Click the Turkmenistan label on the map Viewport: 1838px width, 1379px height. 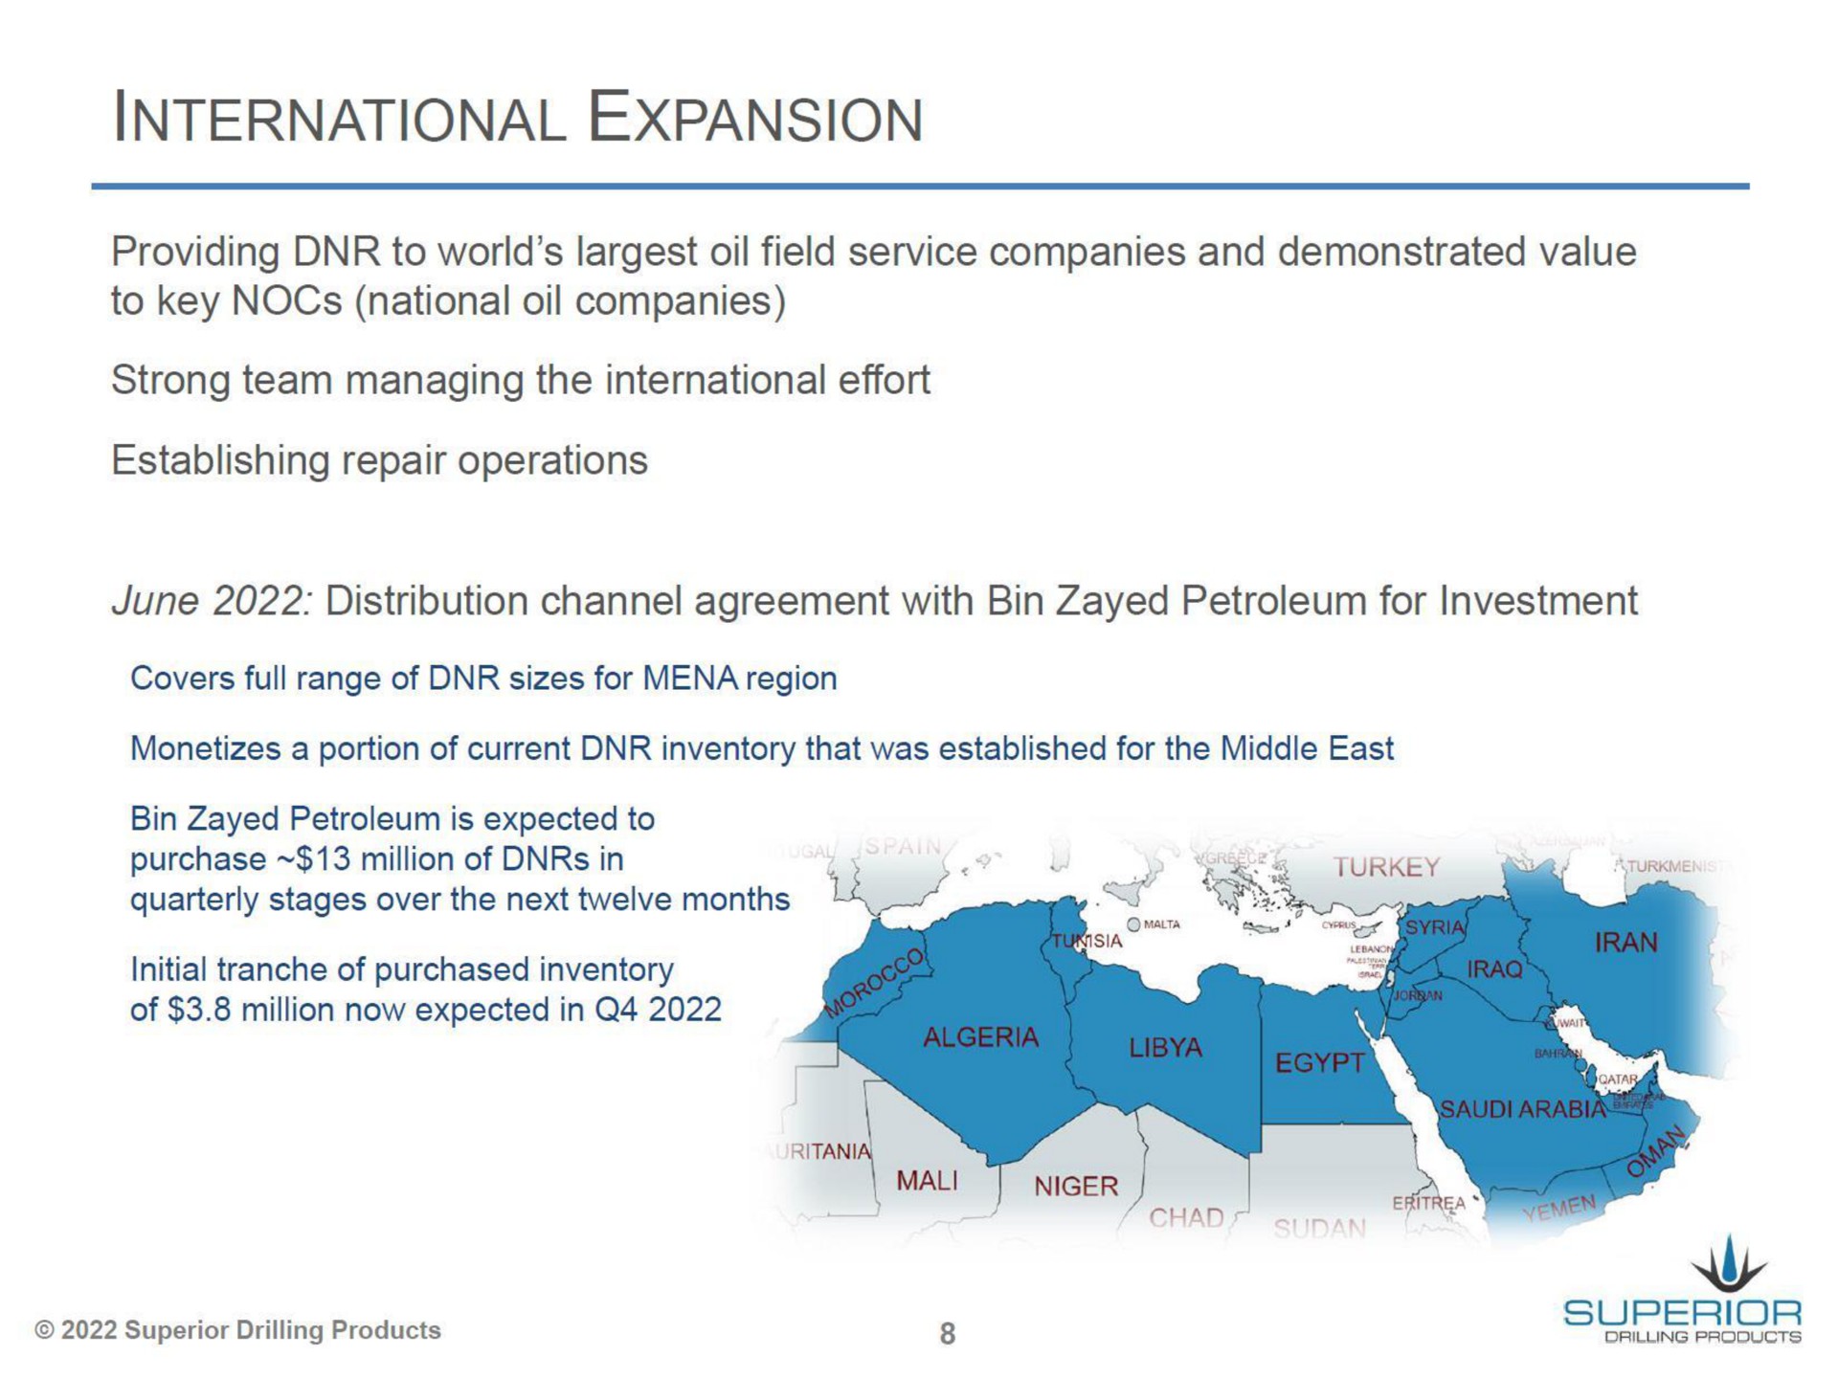(1678, 867)
